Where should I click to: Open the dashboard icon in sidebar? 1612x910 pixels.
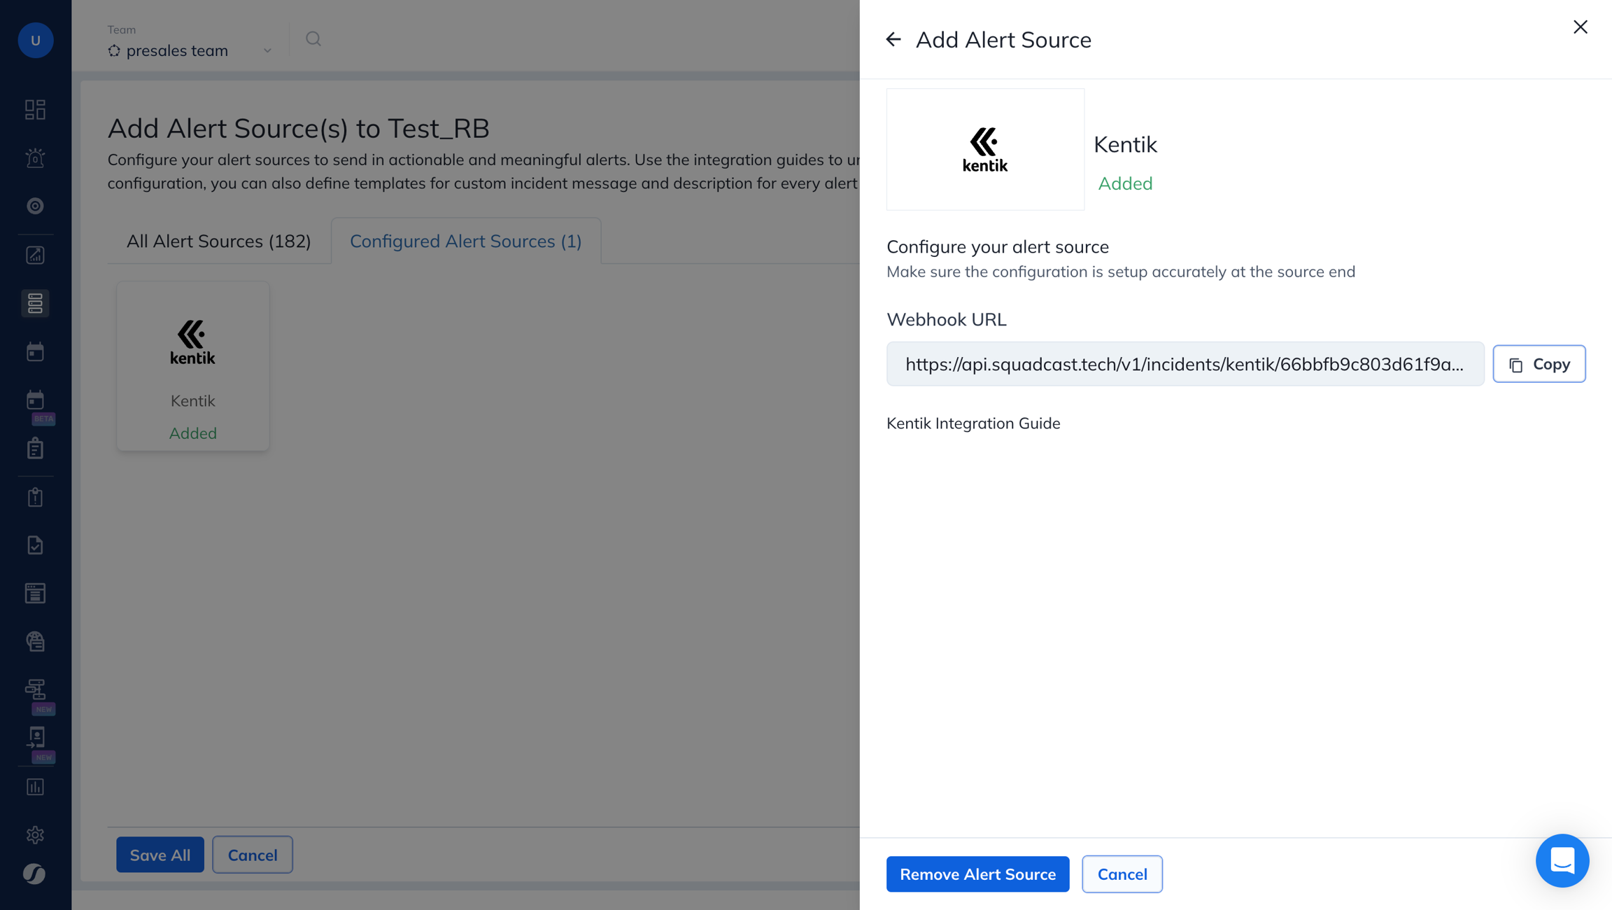35,110
